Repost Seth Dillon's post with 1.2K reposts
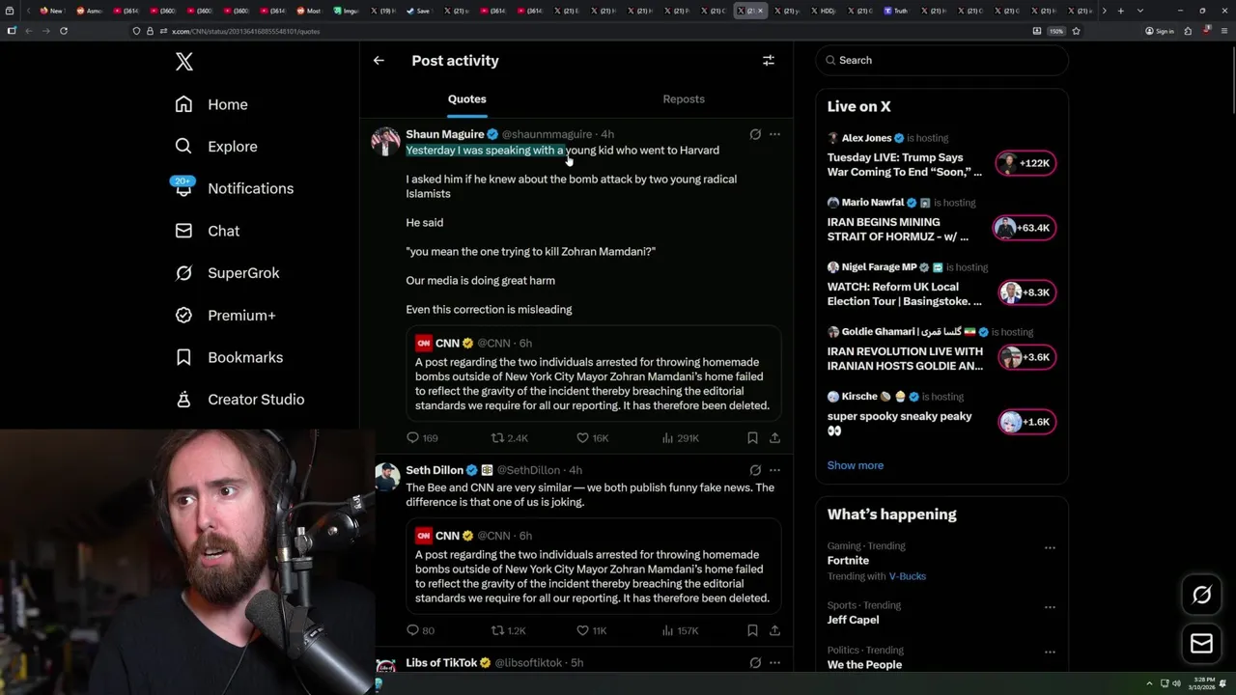Viewport: 1236px width, 695px height. point(508,630)
